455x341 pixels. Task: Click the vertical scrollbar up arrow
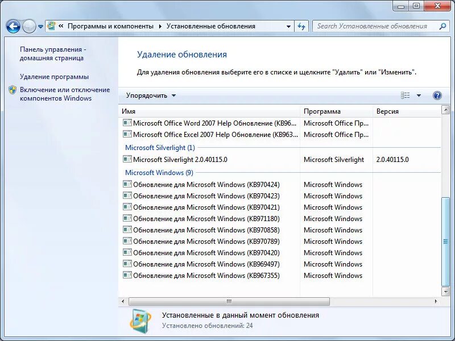(x=445, y=110)
